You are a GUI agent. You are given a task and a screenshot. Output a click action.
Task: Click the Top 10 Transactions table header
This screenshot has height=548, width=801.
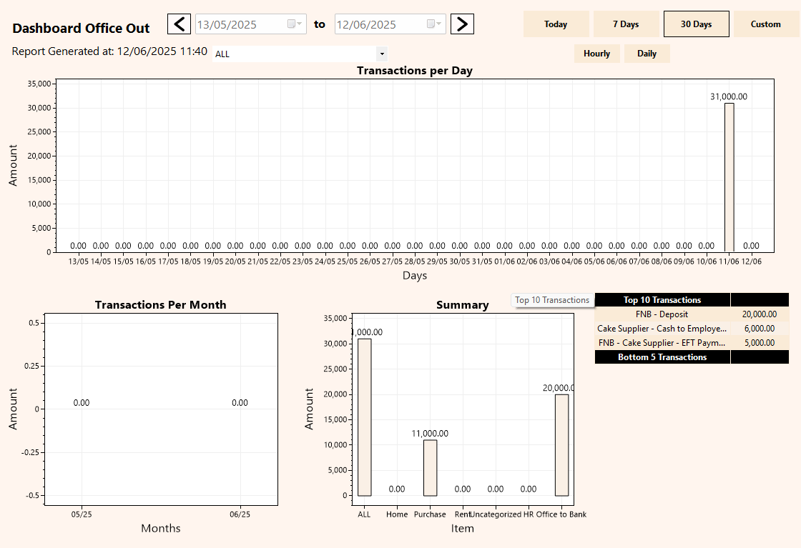coord(662,300)
